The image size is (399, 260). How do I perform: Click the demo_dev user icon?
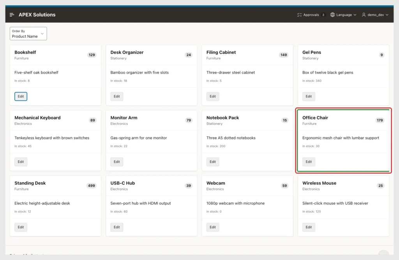point(364,15)
